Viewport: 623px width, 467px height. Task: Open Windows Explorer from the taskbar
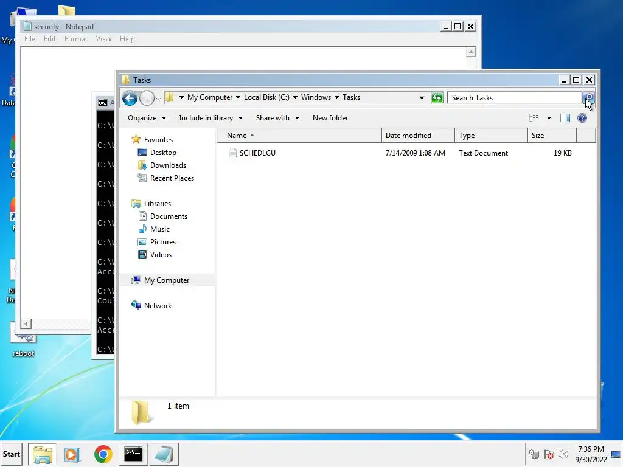(43, 454)
